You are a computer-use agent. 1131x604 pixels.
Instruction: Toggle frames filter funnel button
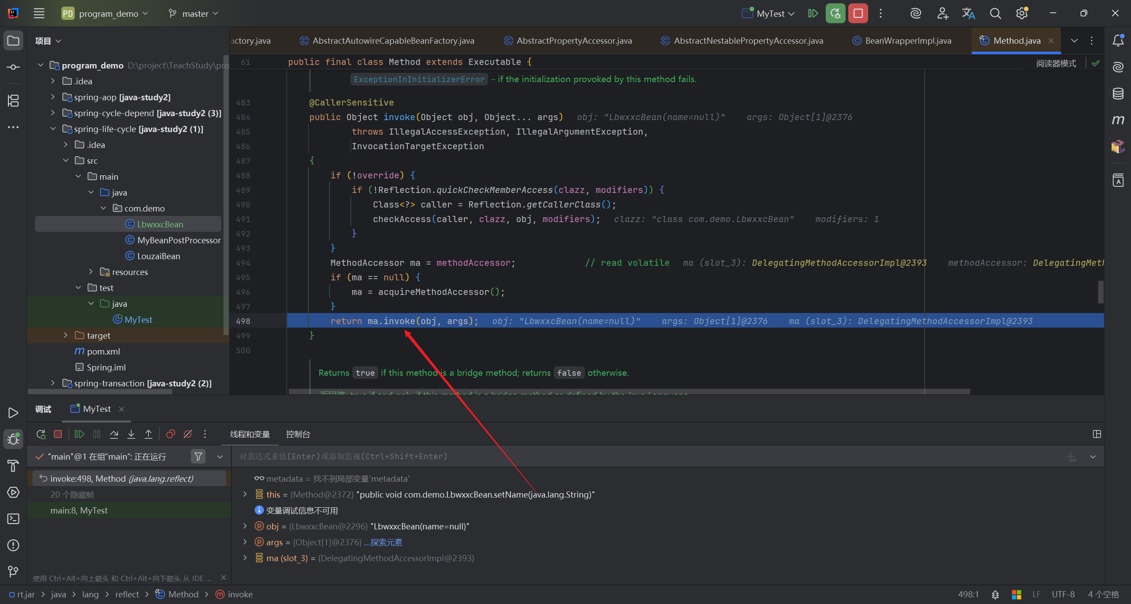click(x=198, y=457)
